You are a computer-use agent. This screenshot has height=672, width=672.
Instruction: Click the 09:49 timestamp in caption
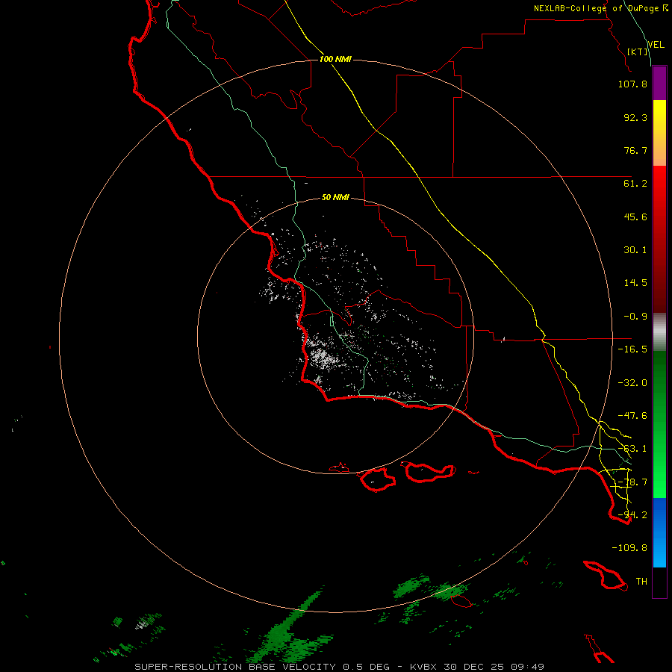click(528, 667)
